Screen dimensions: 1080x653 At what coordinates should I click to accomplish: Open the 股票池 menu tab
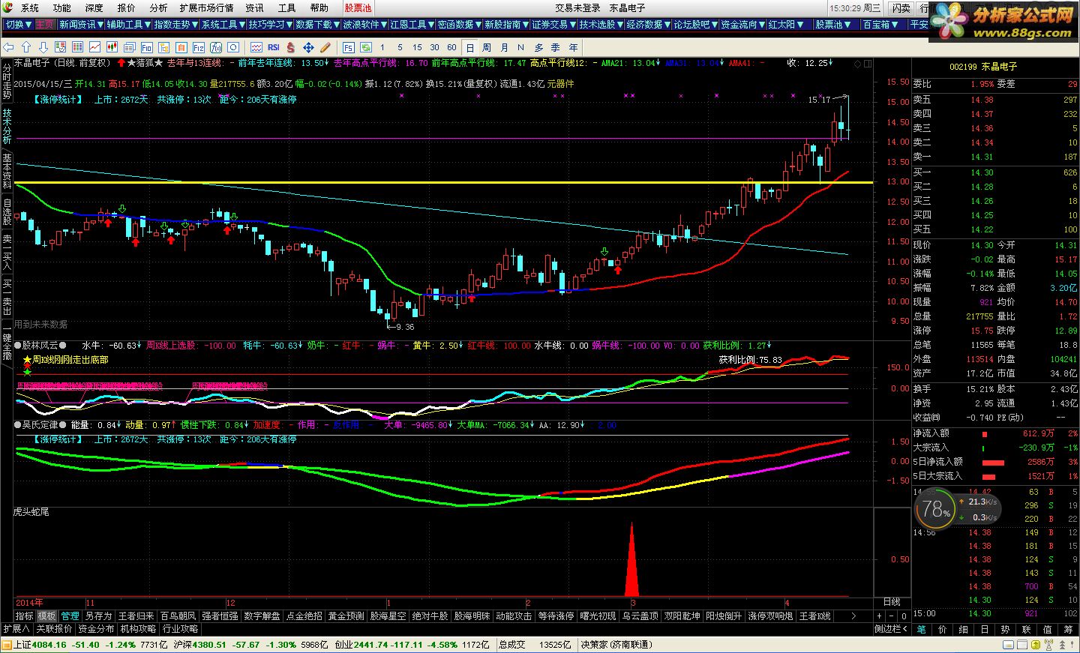click(358, 7)
